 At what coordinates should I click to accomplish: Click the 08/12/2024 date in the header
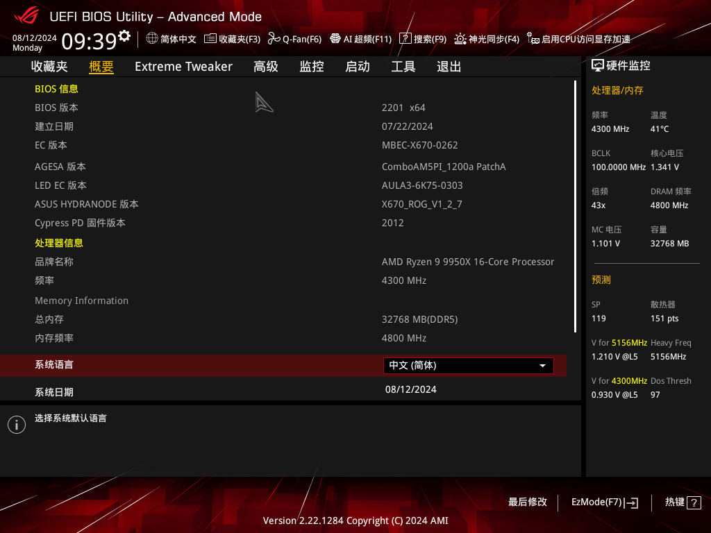click(35, 38)
